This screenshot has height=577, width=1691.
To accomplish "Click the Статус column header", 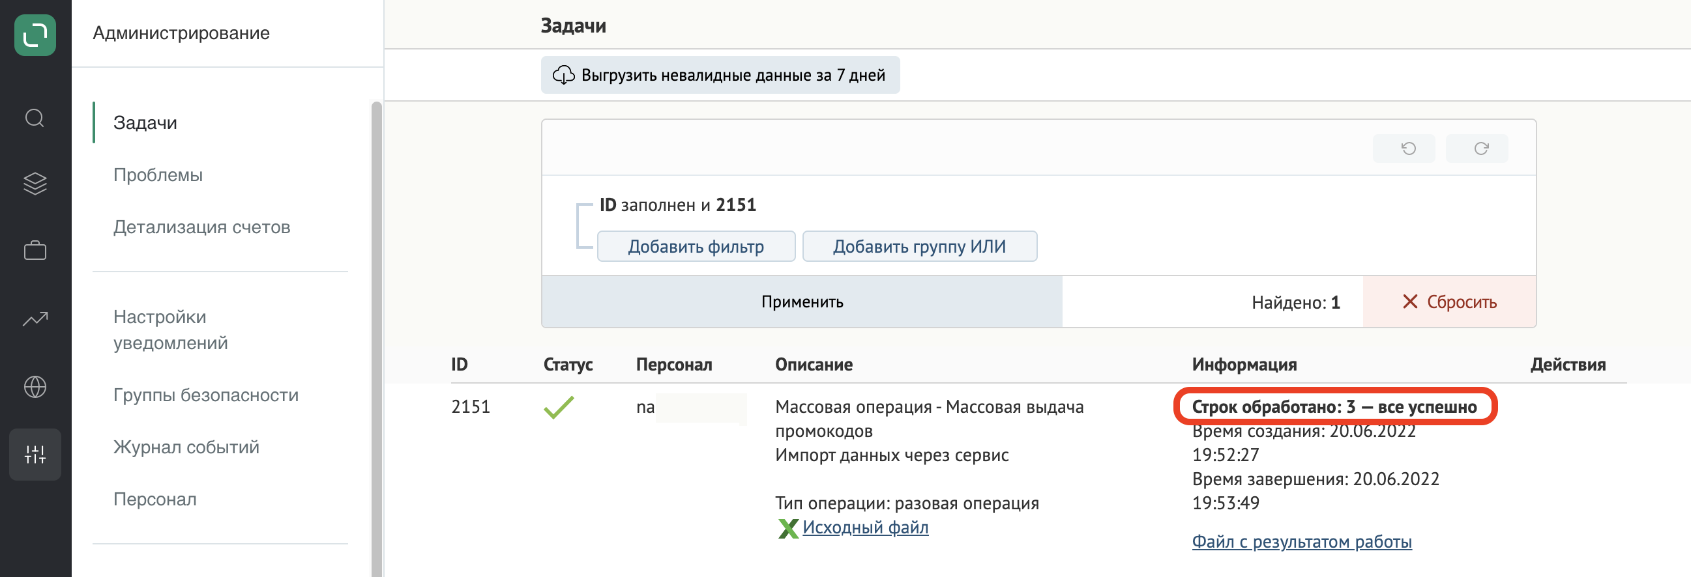I will (568, 365).
